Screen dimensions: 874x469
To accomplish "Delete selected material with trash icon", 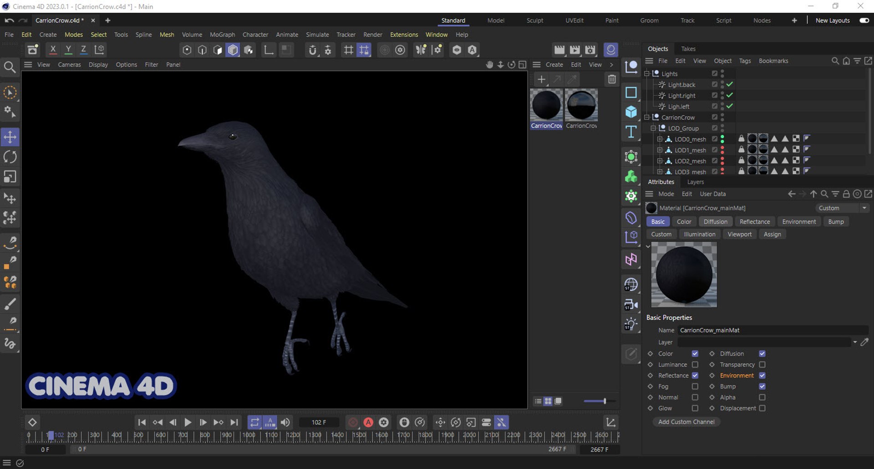I will (x=612, y=80).
